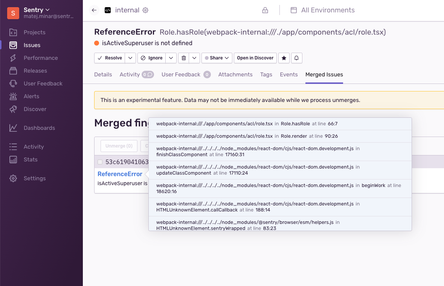Open Stats bar chart icon
The height and width of the screenshot is (286, 444).
pos(13,160)
